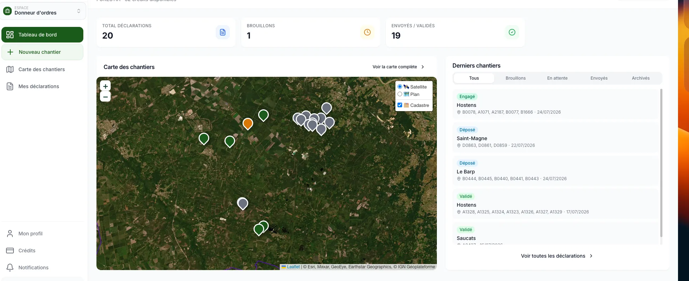The width and height of the screenshot is (689, 281).
Task: Switch to the Brouillons tab
Action: coord(516,78)
